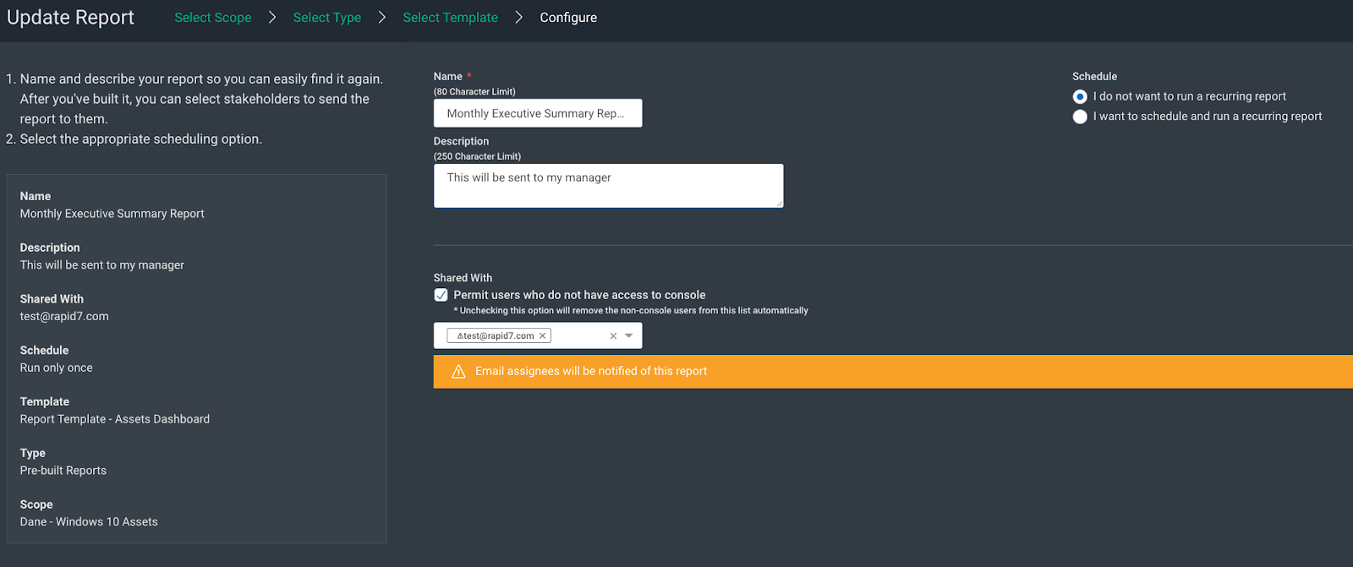
Task: Uncheck Permit users without console access
Action: point(441,295)
